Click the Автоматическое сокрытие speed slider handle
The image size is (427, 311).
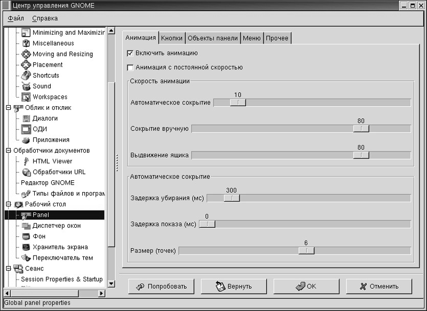[238, 102]
